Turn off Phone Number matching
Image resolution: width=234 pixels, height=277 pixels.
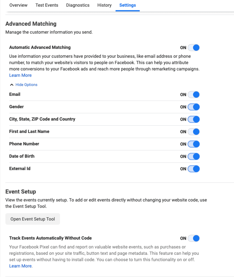pyautogui.click(x=194, y=144)
